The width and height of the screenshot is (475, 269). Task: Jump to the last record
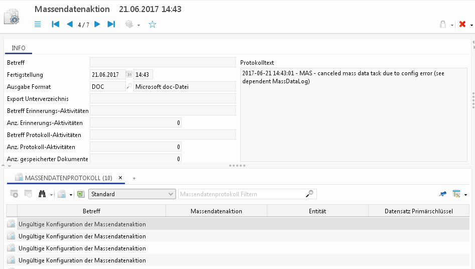point(111,24)
